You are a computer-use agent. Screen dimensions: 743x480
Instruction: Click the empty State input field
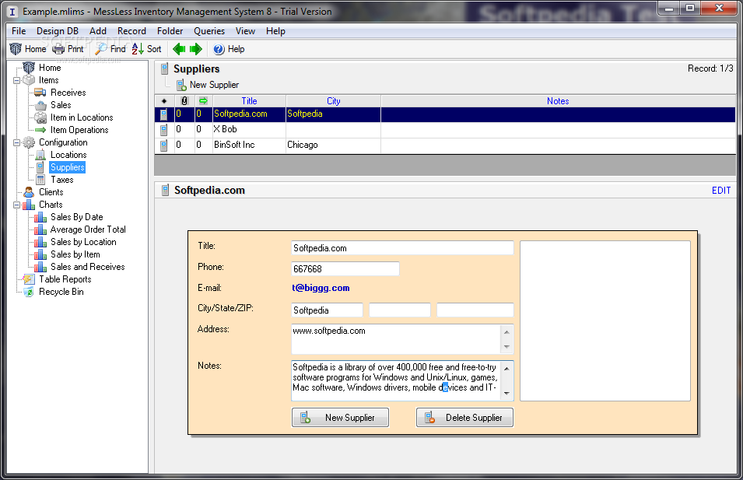click(x=400, y=310)
